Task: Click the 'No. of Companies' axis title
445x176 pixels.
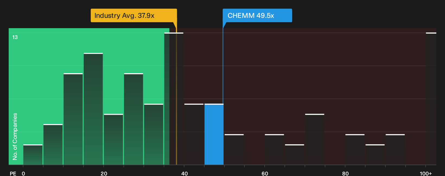Action: [15, 136]
